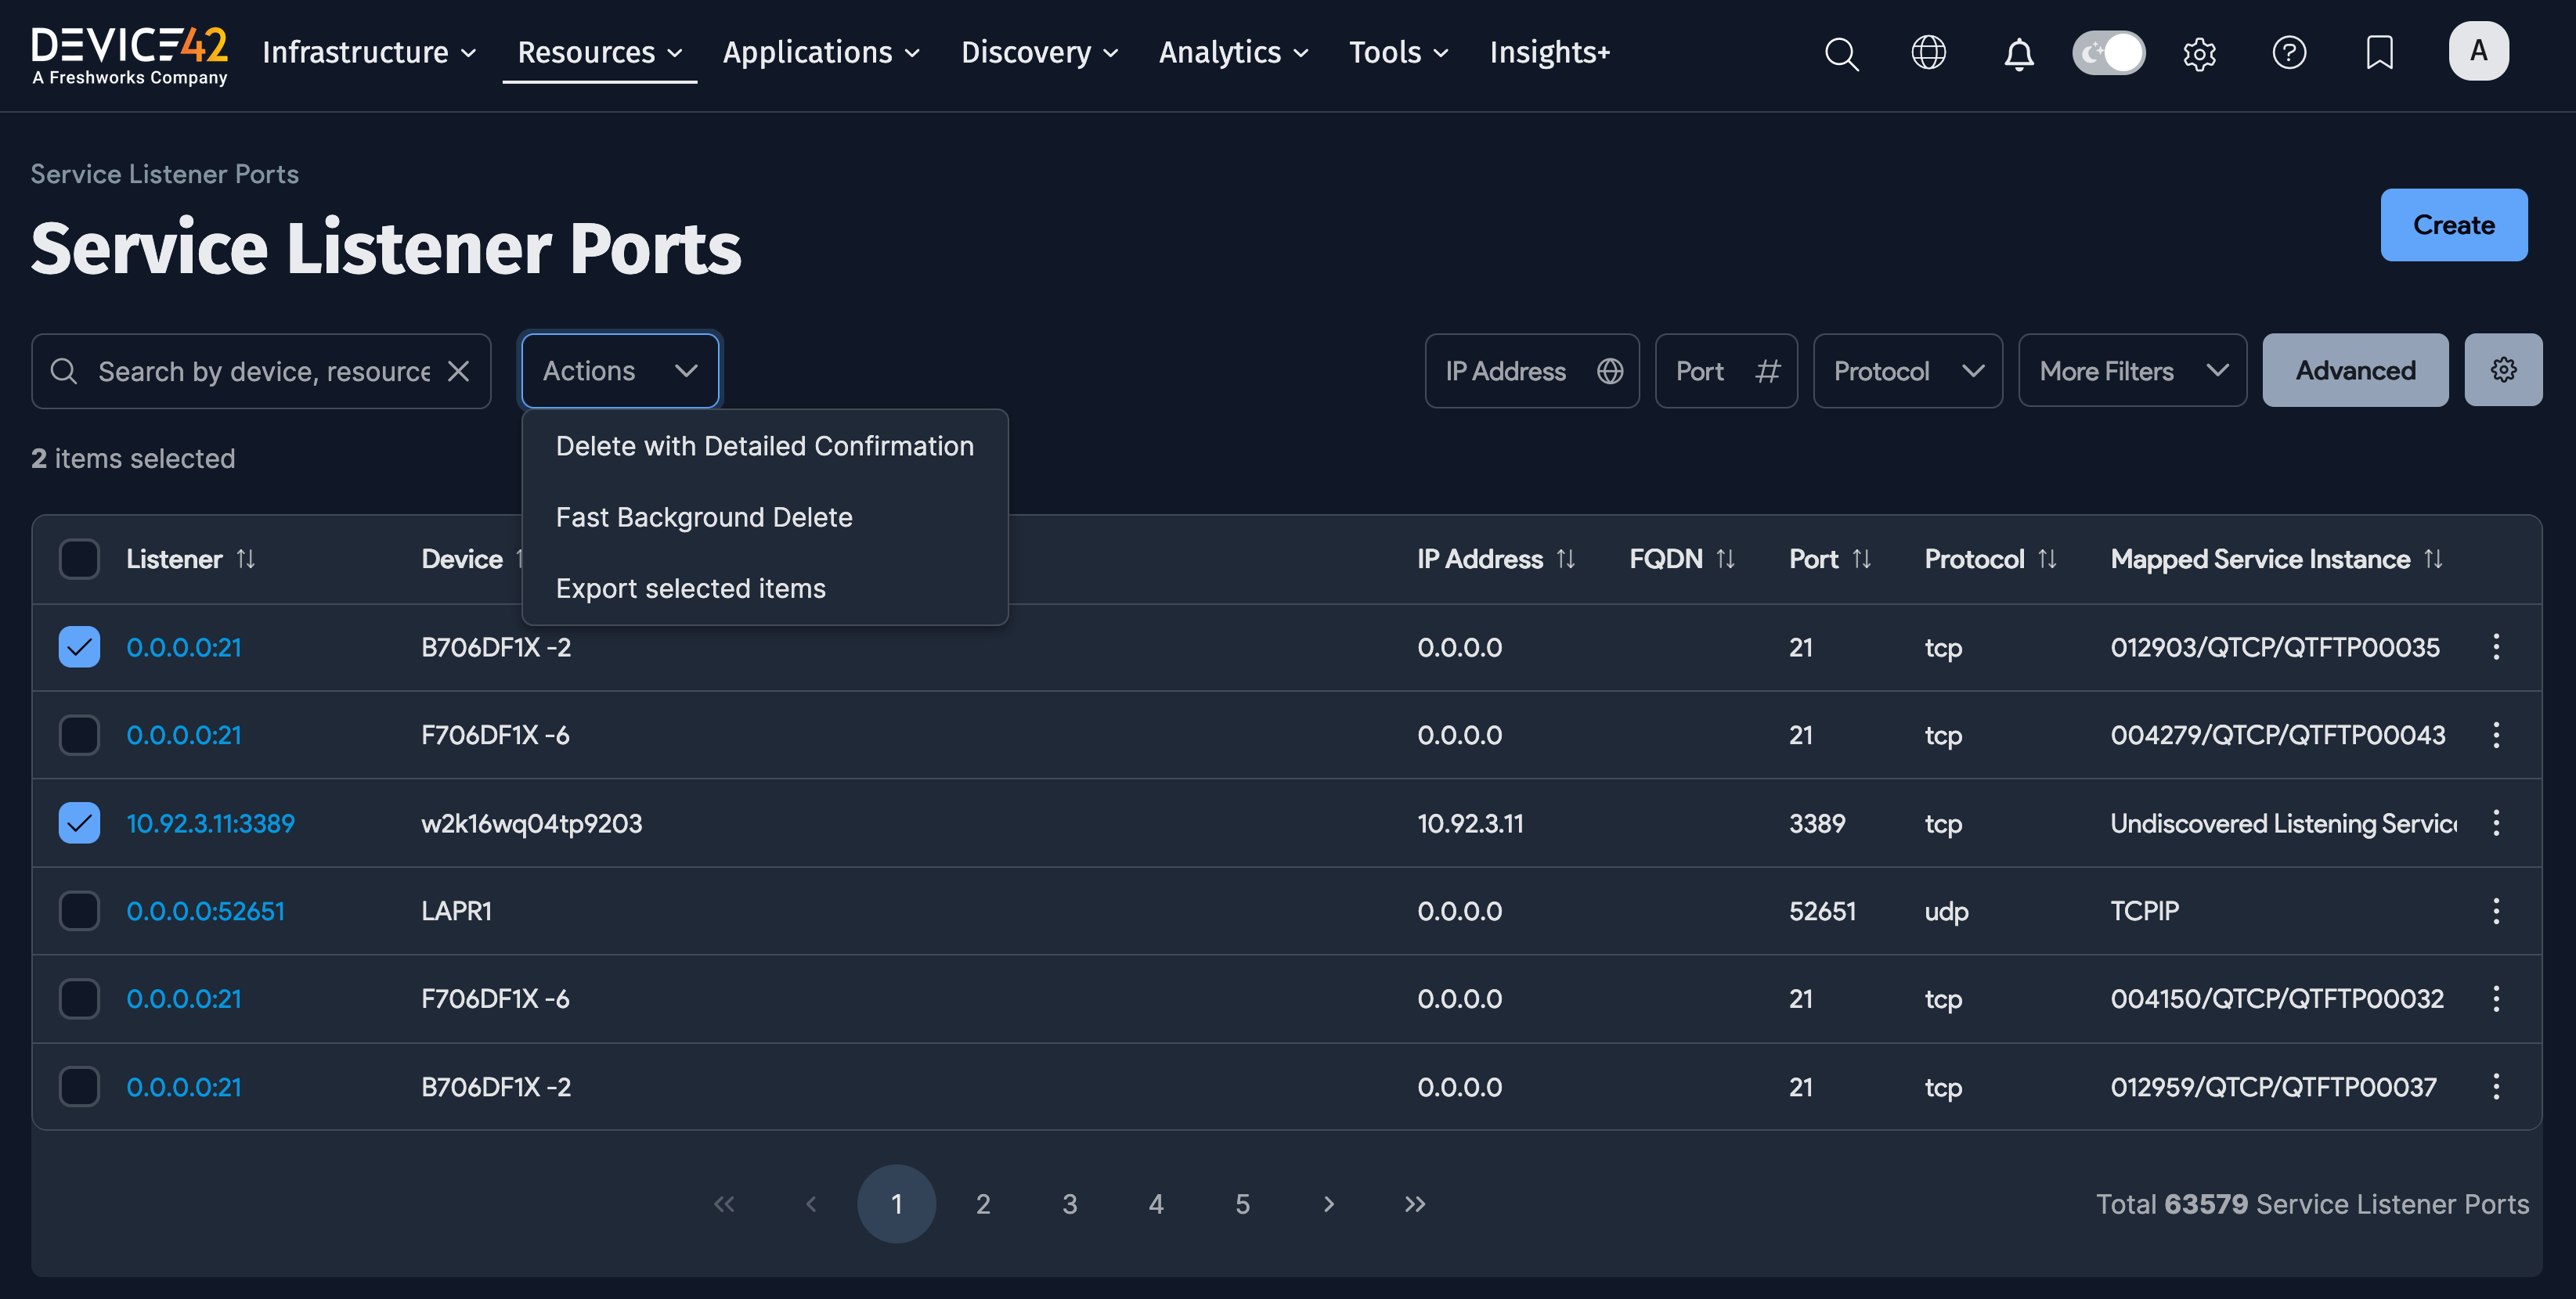Uncheck the selected w2k16wq04tp9203 row
2576x1299 pixels.
(x=79, y=822)
